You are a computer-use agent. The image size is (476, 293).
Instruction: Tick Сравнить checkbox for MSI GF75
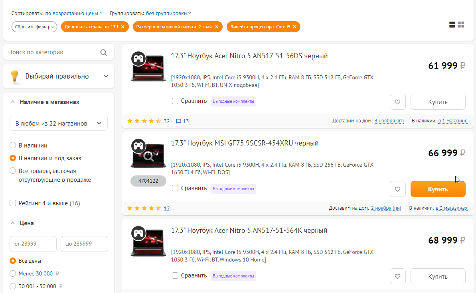click(175, 188)
